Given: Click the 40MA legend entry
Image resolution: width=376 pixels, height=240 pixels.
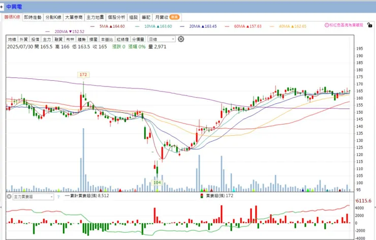Looking at the screenshot, I should point(288,26).
